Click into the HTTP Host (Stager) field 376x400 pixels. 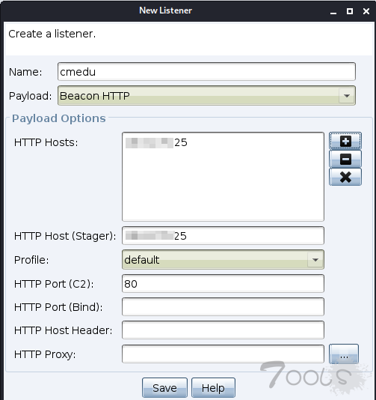coord(223,236)
